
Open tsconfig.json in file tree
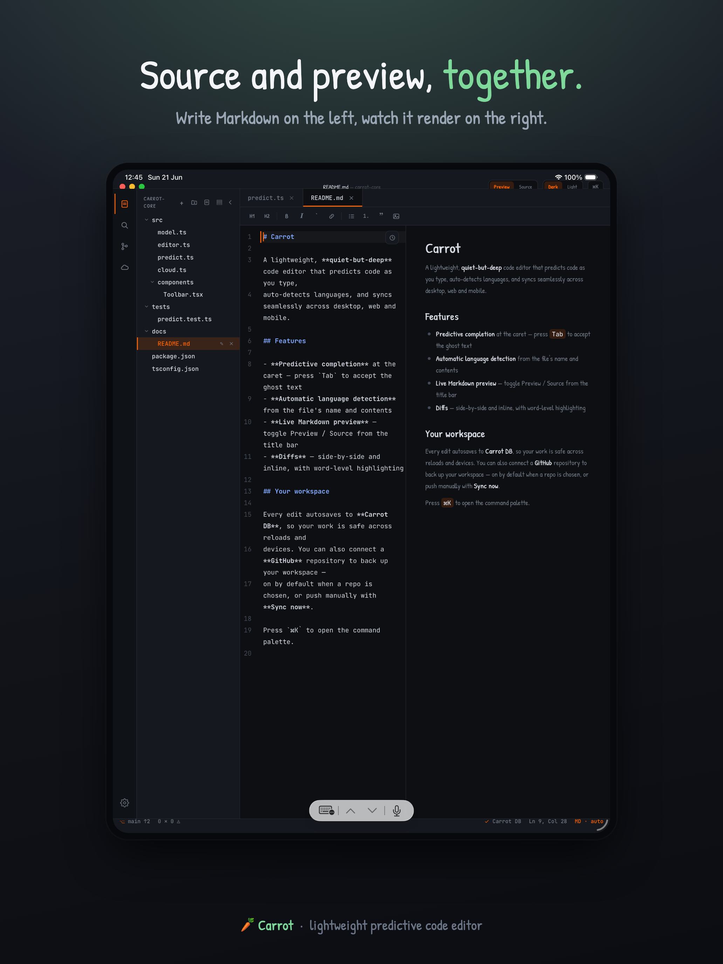point(175,369)
